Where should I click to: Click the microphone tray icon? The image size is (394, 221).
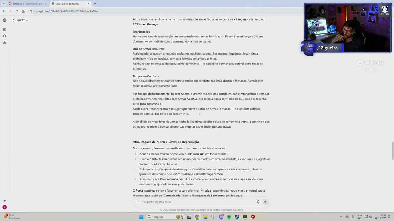pyautogui.click(x=352, y=217)
